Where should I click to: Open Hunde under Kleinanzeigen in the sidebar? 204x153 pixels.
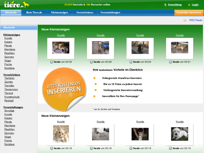point(8,38)
